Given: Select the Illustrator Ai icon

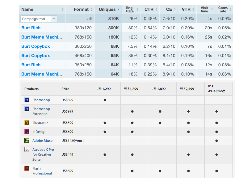Looking at the screenshot, I should tap(27, 122).
